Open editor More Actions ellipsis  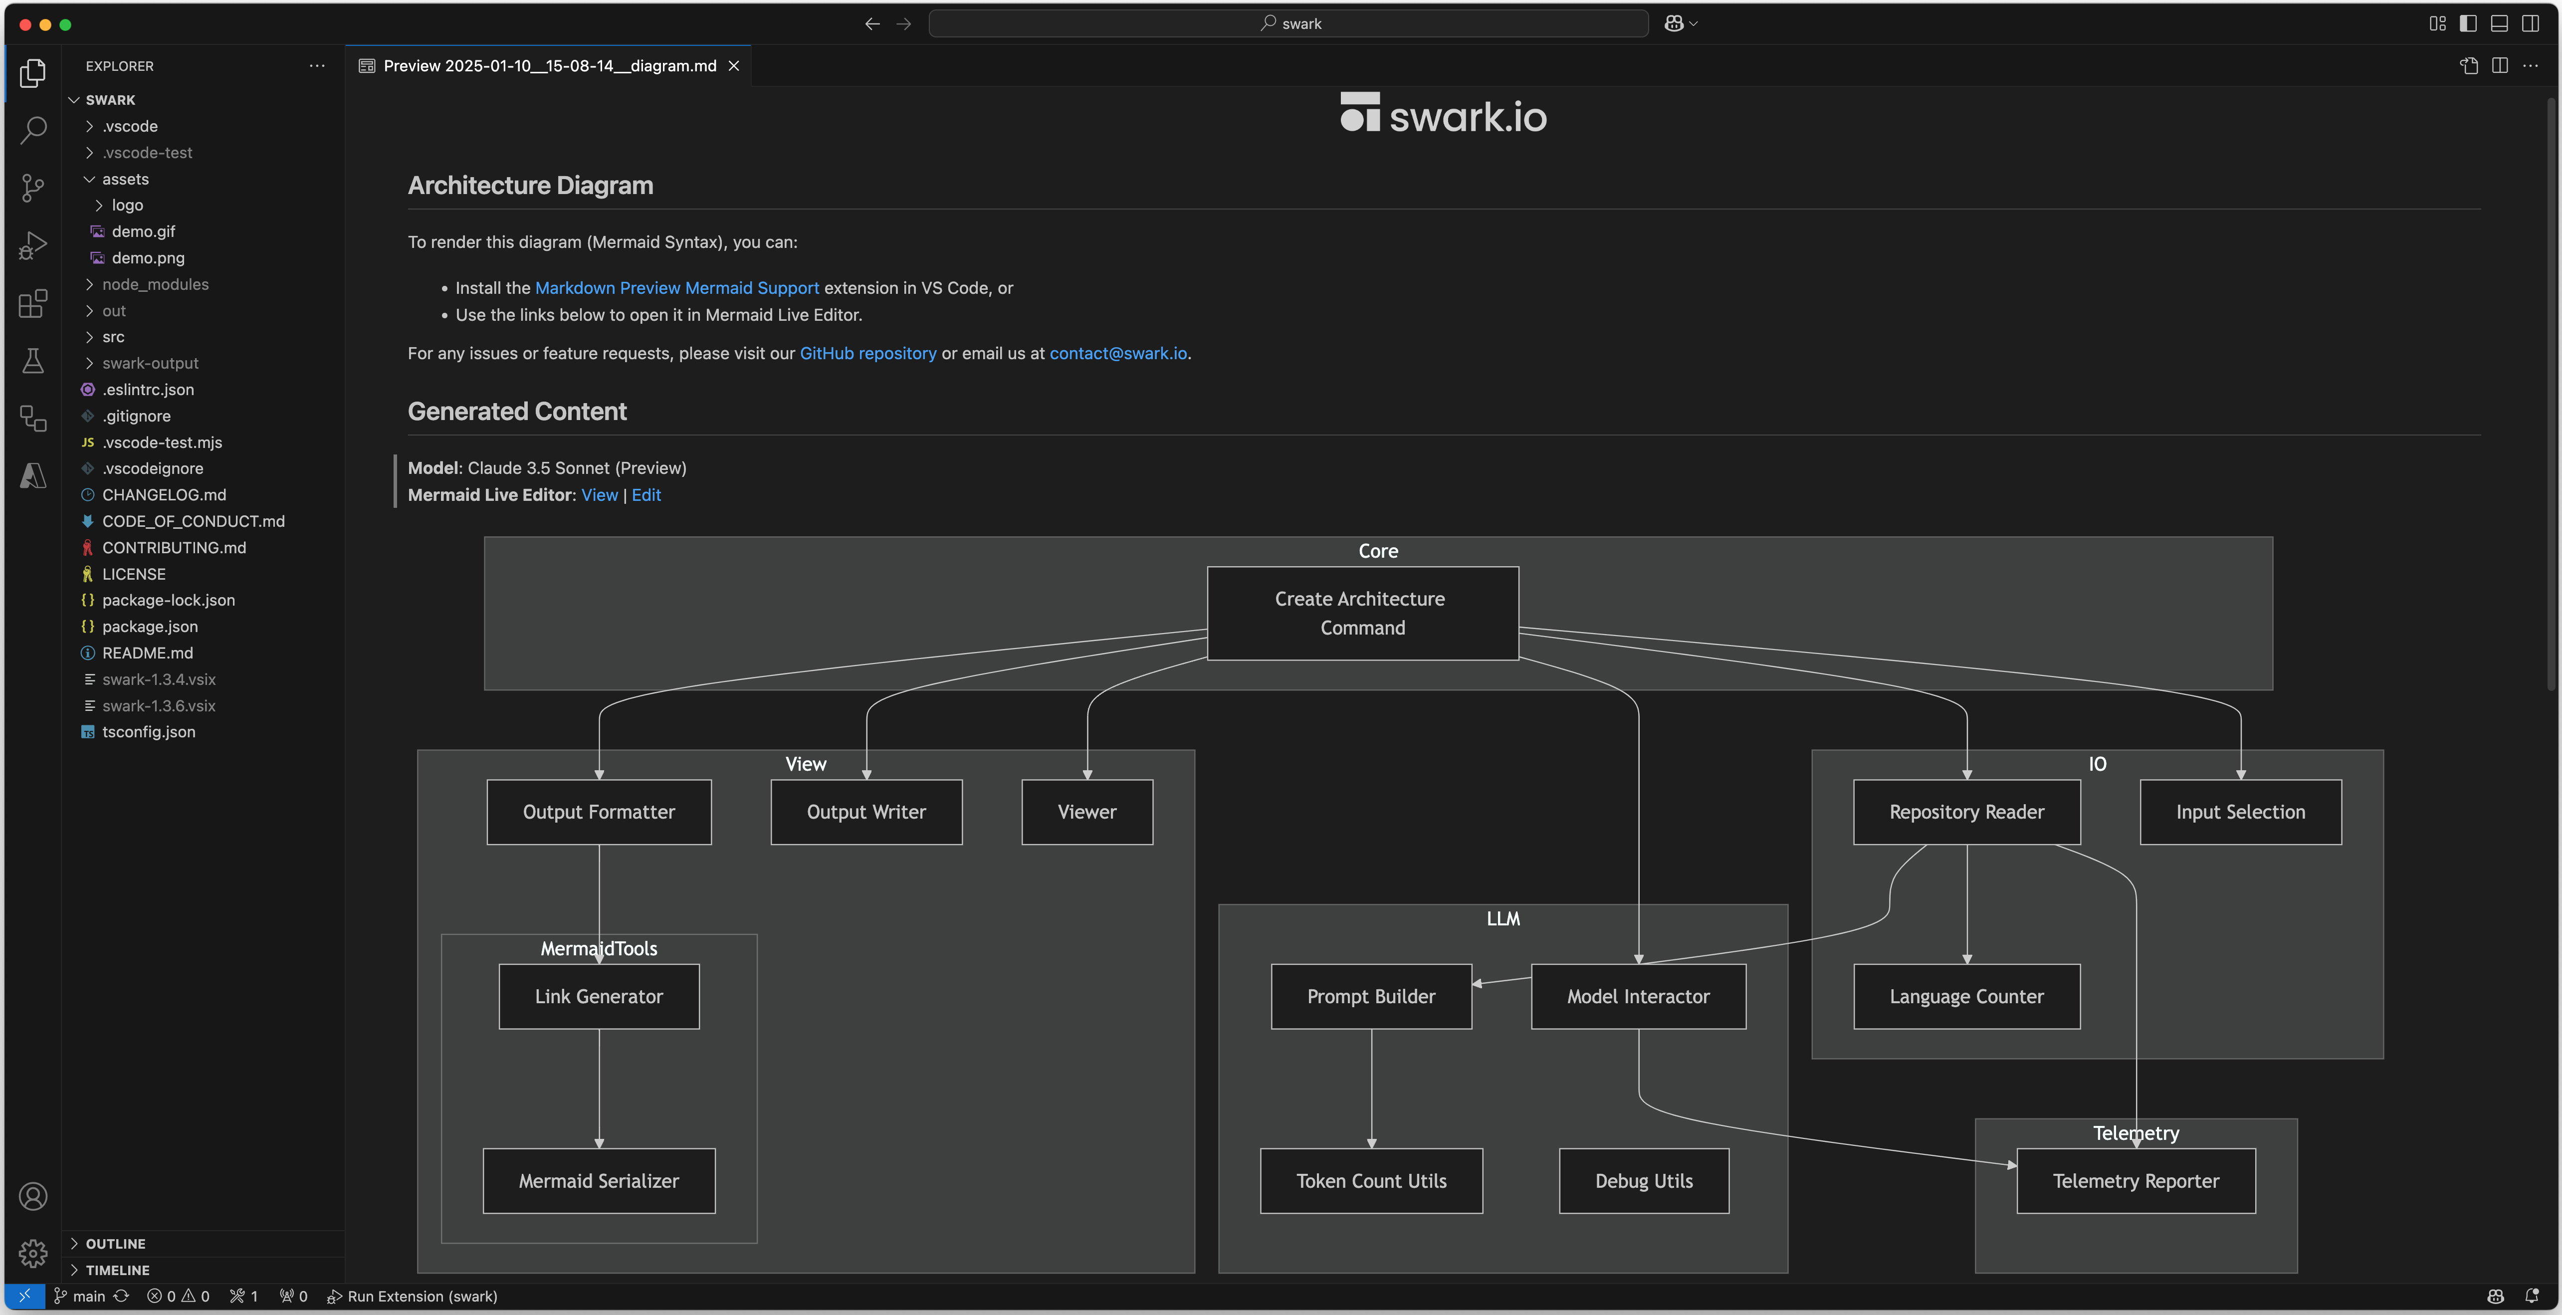pyautogui.click(x=2531, y=66)
